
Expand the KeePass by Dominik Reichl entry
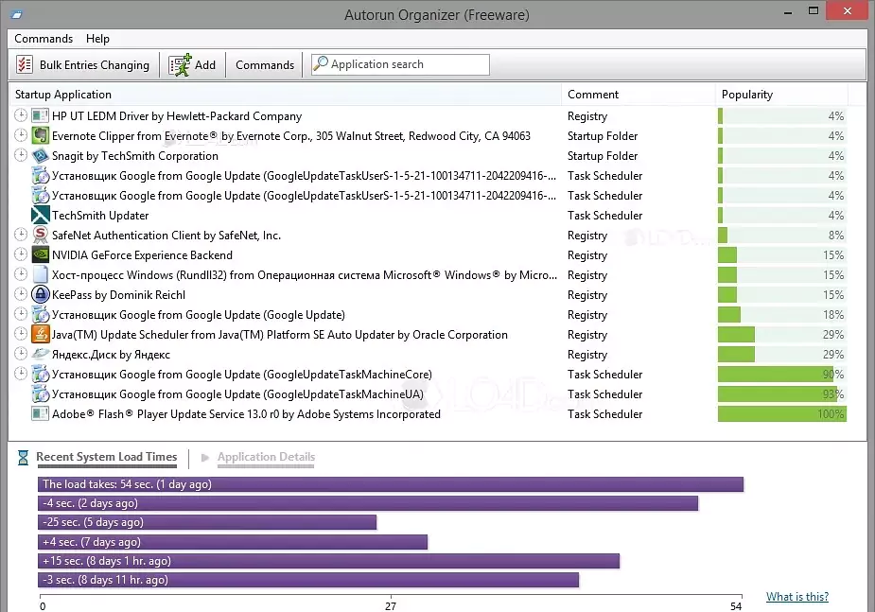pyautogui.click(x=20, y=294)
